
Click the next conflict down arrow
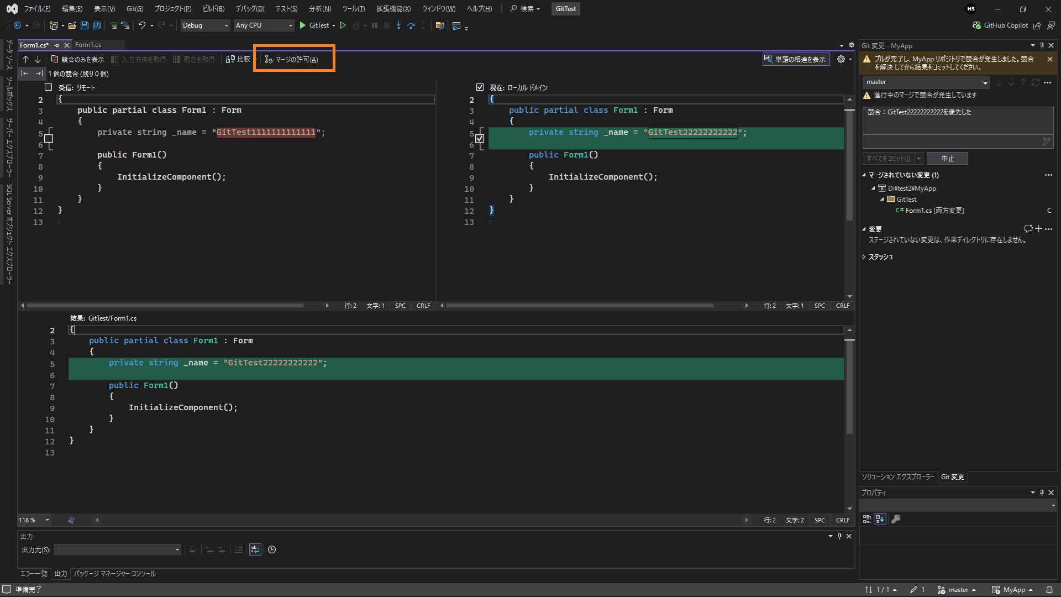38,59
